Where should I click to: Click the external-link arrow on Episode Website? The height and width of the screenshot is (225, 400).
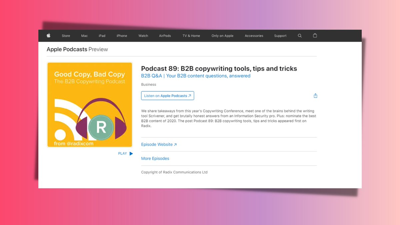[x=175, y=144]
